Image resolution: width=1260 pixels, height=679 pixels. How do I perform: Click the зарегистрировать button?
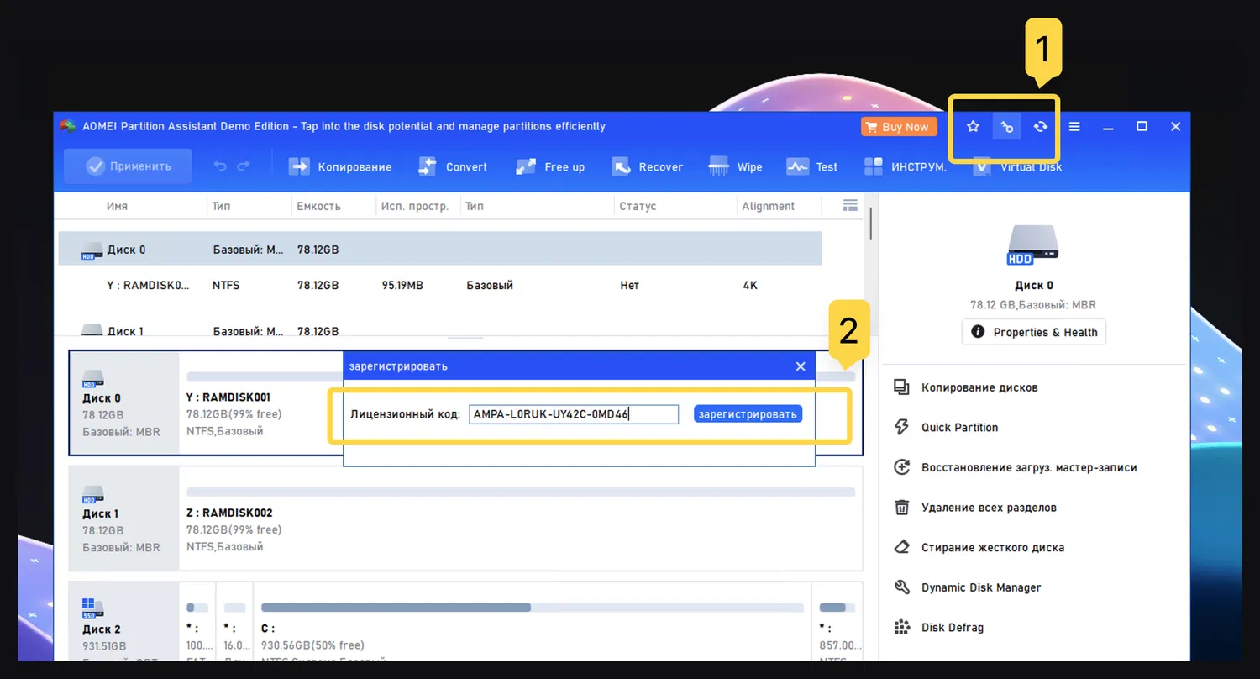point(747,413)
